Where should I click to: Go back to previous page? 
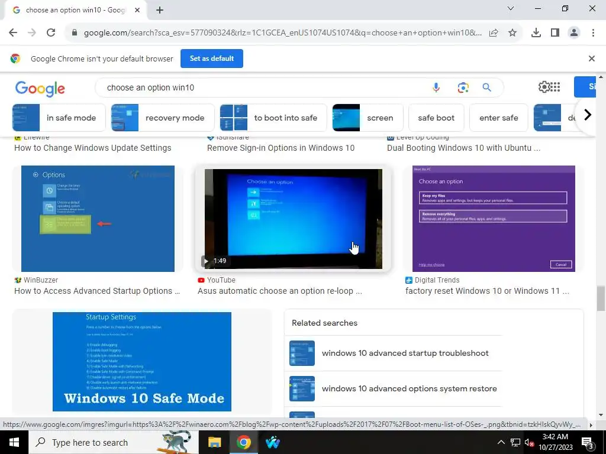point(13,33)
